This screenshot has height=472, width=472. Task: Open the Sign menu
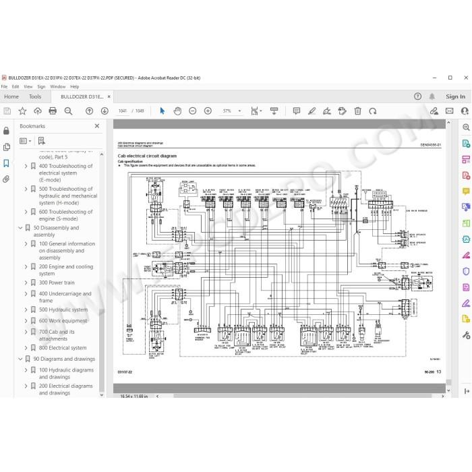tap(41, 87)
